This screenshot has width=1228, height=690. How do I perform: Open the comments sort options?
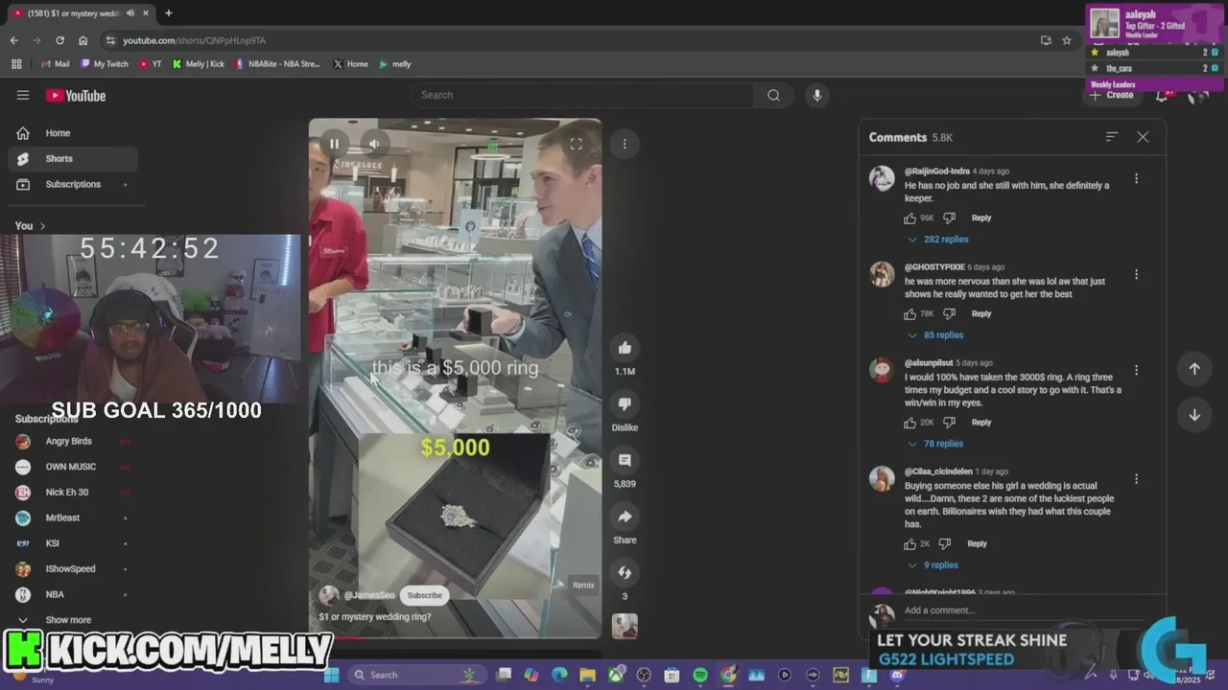tap(1112, 137)
